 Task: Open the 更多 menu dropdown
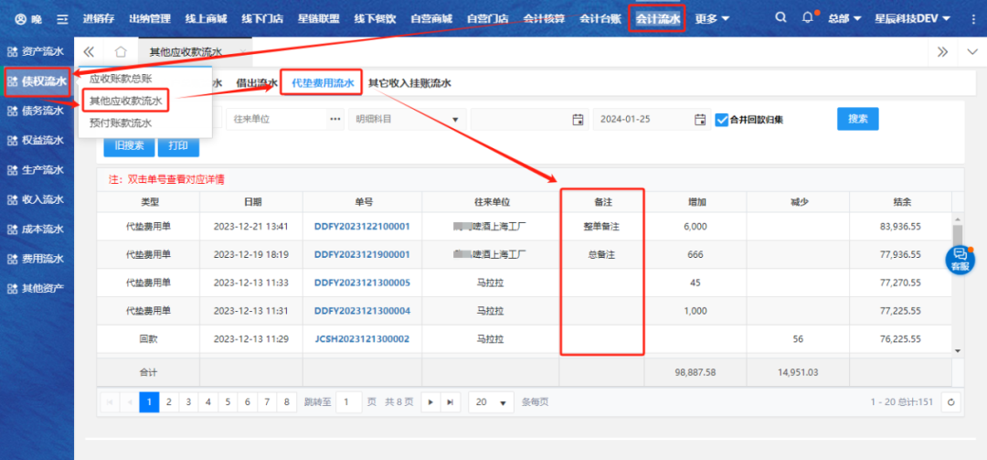712,18
